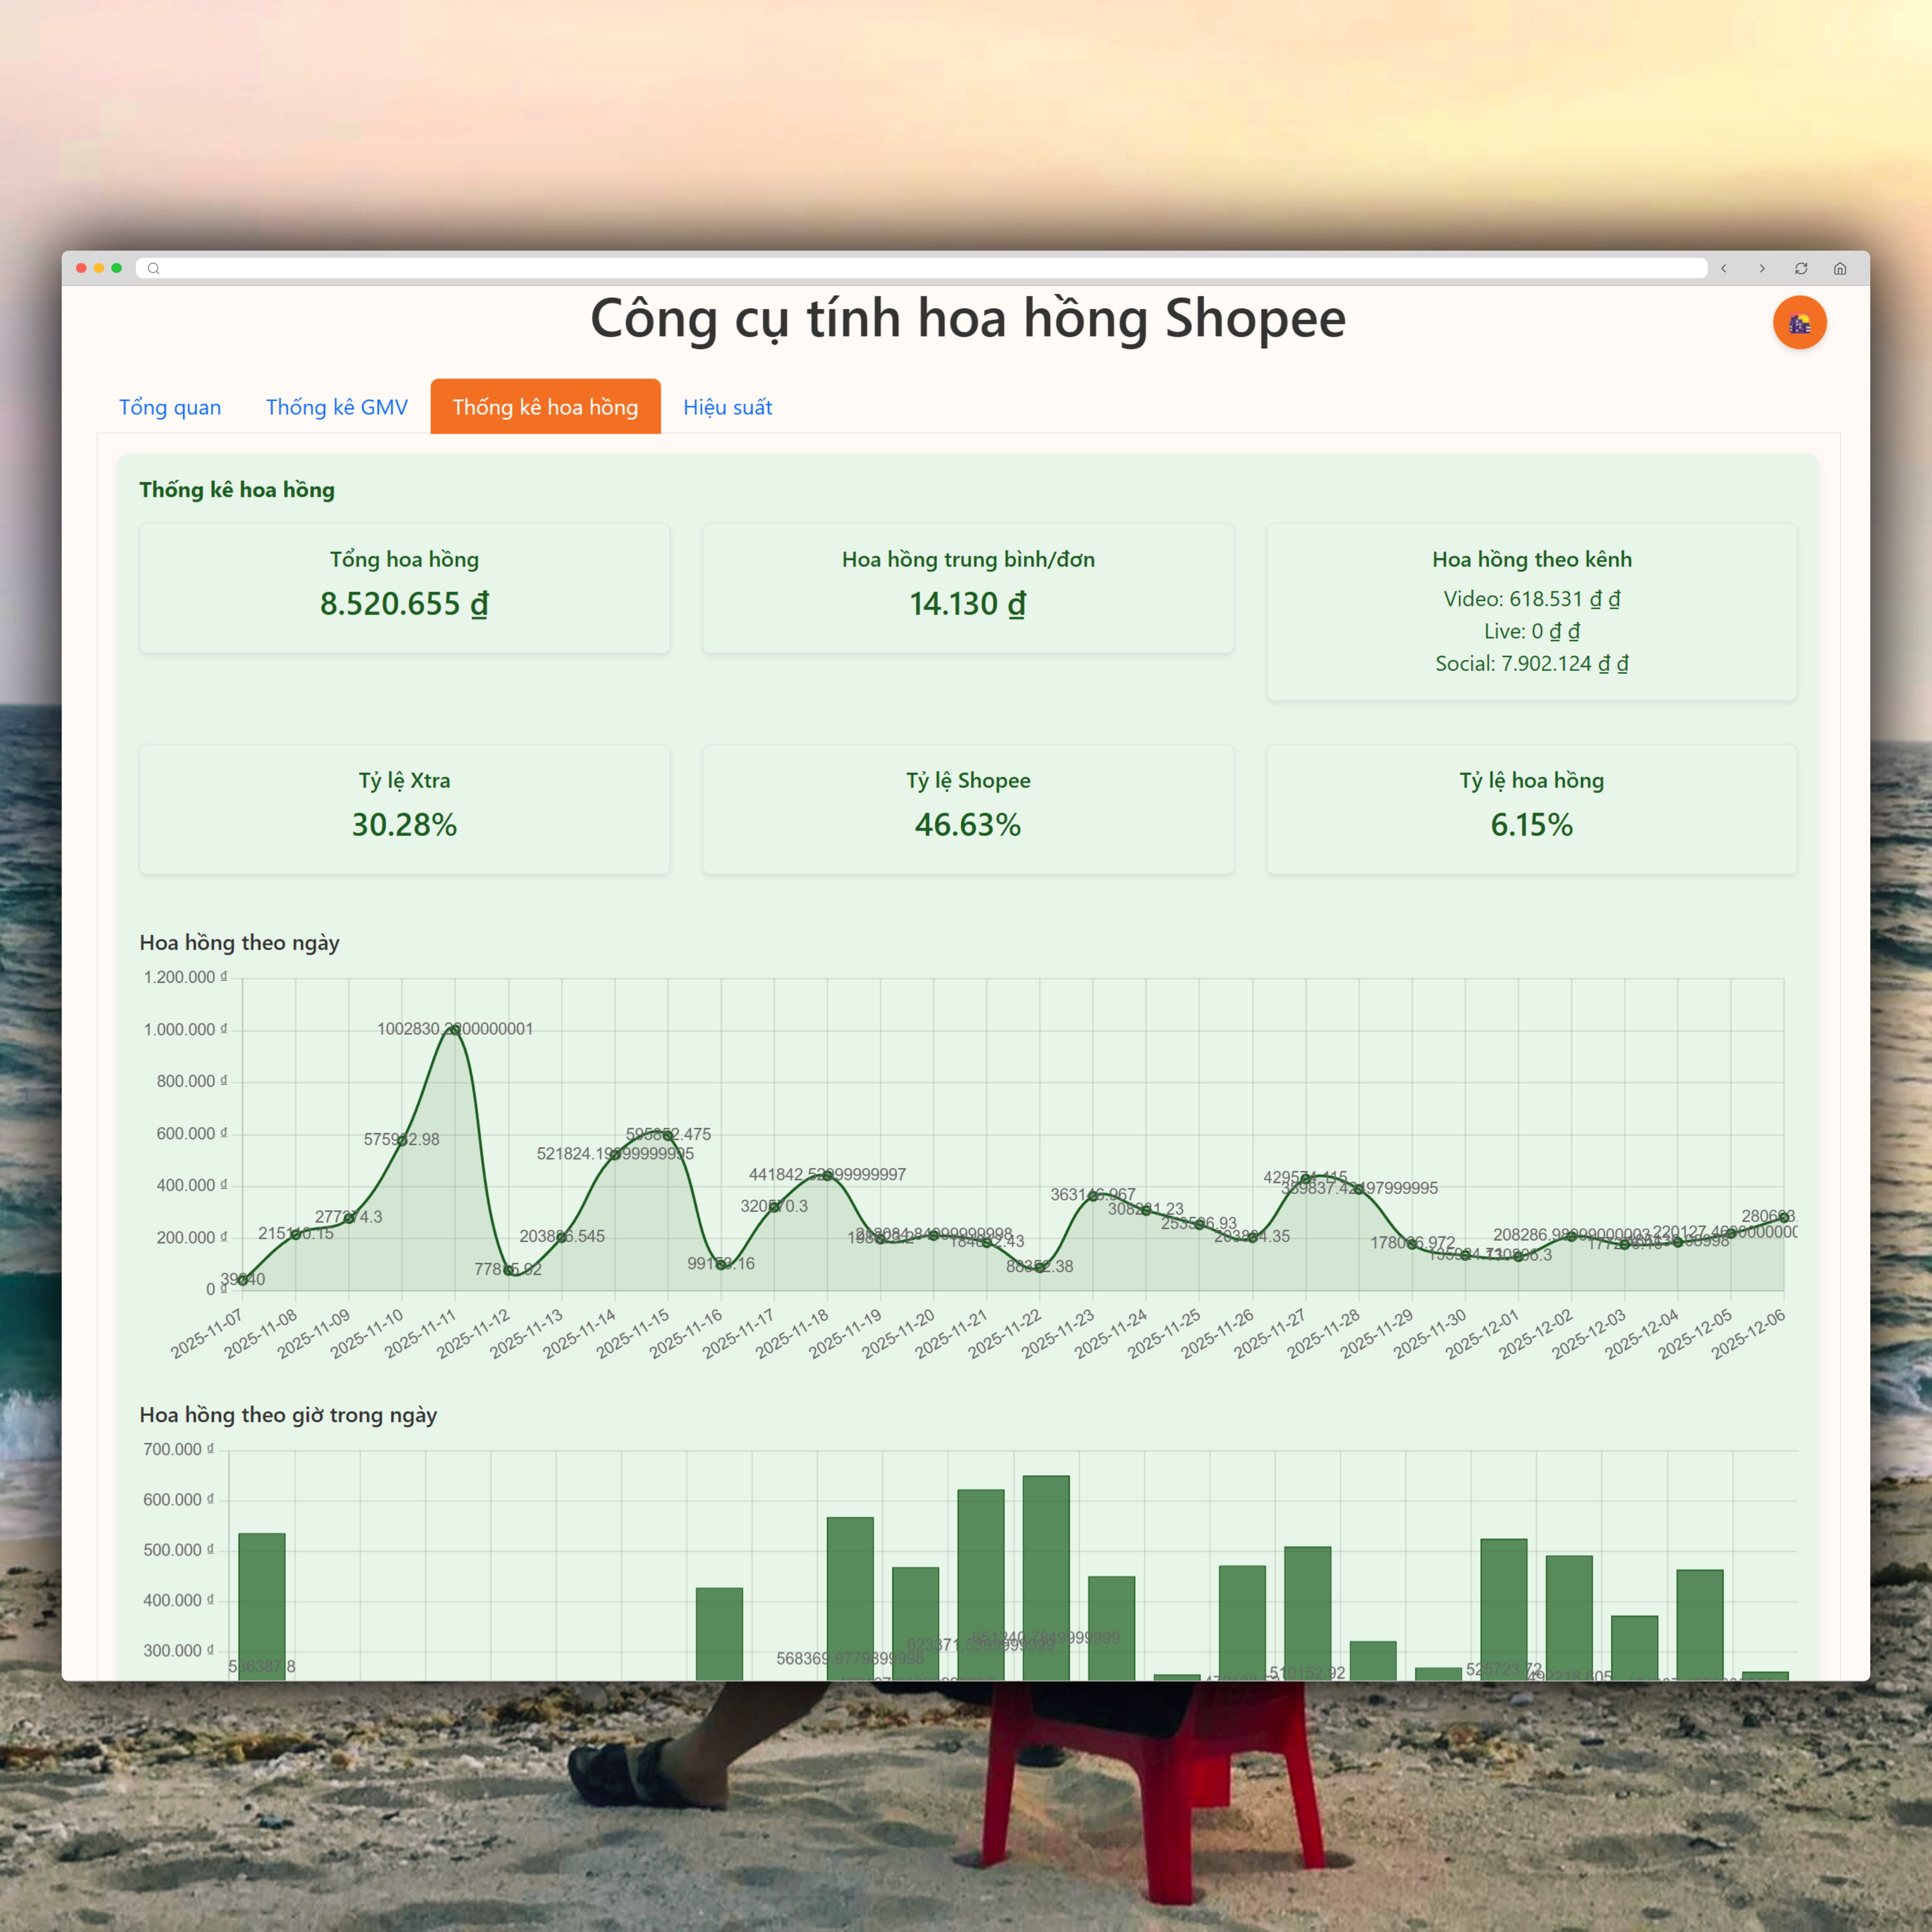This screenshot has width=1932, height=1932.
Task: Select the Hiệu suất tab
Action: [x=727, y=407]
